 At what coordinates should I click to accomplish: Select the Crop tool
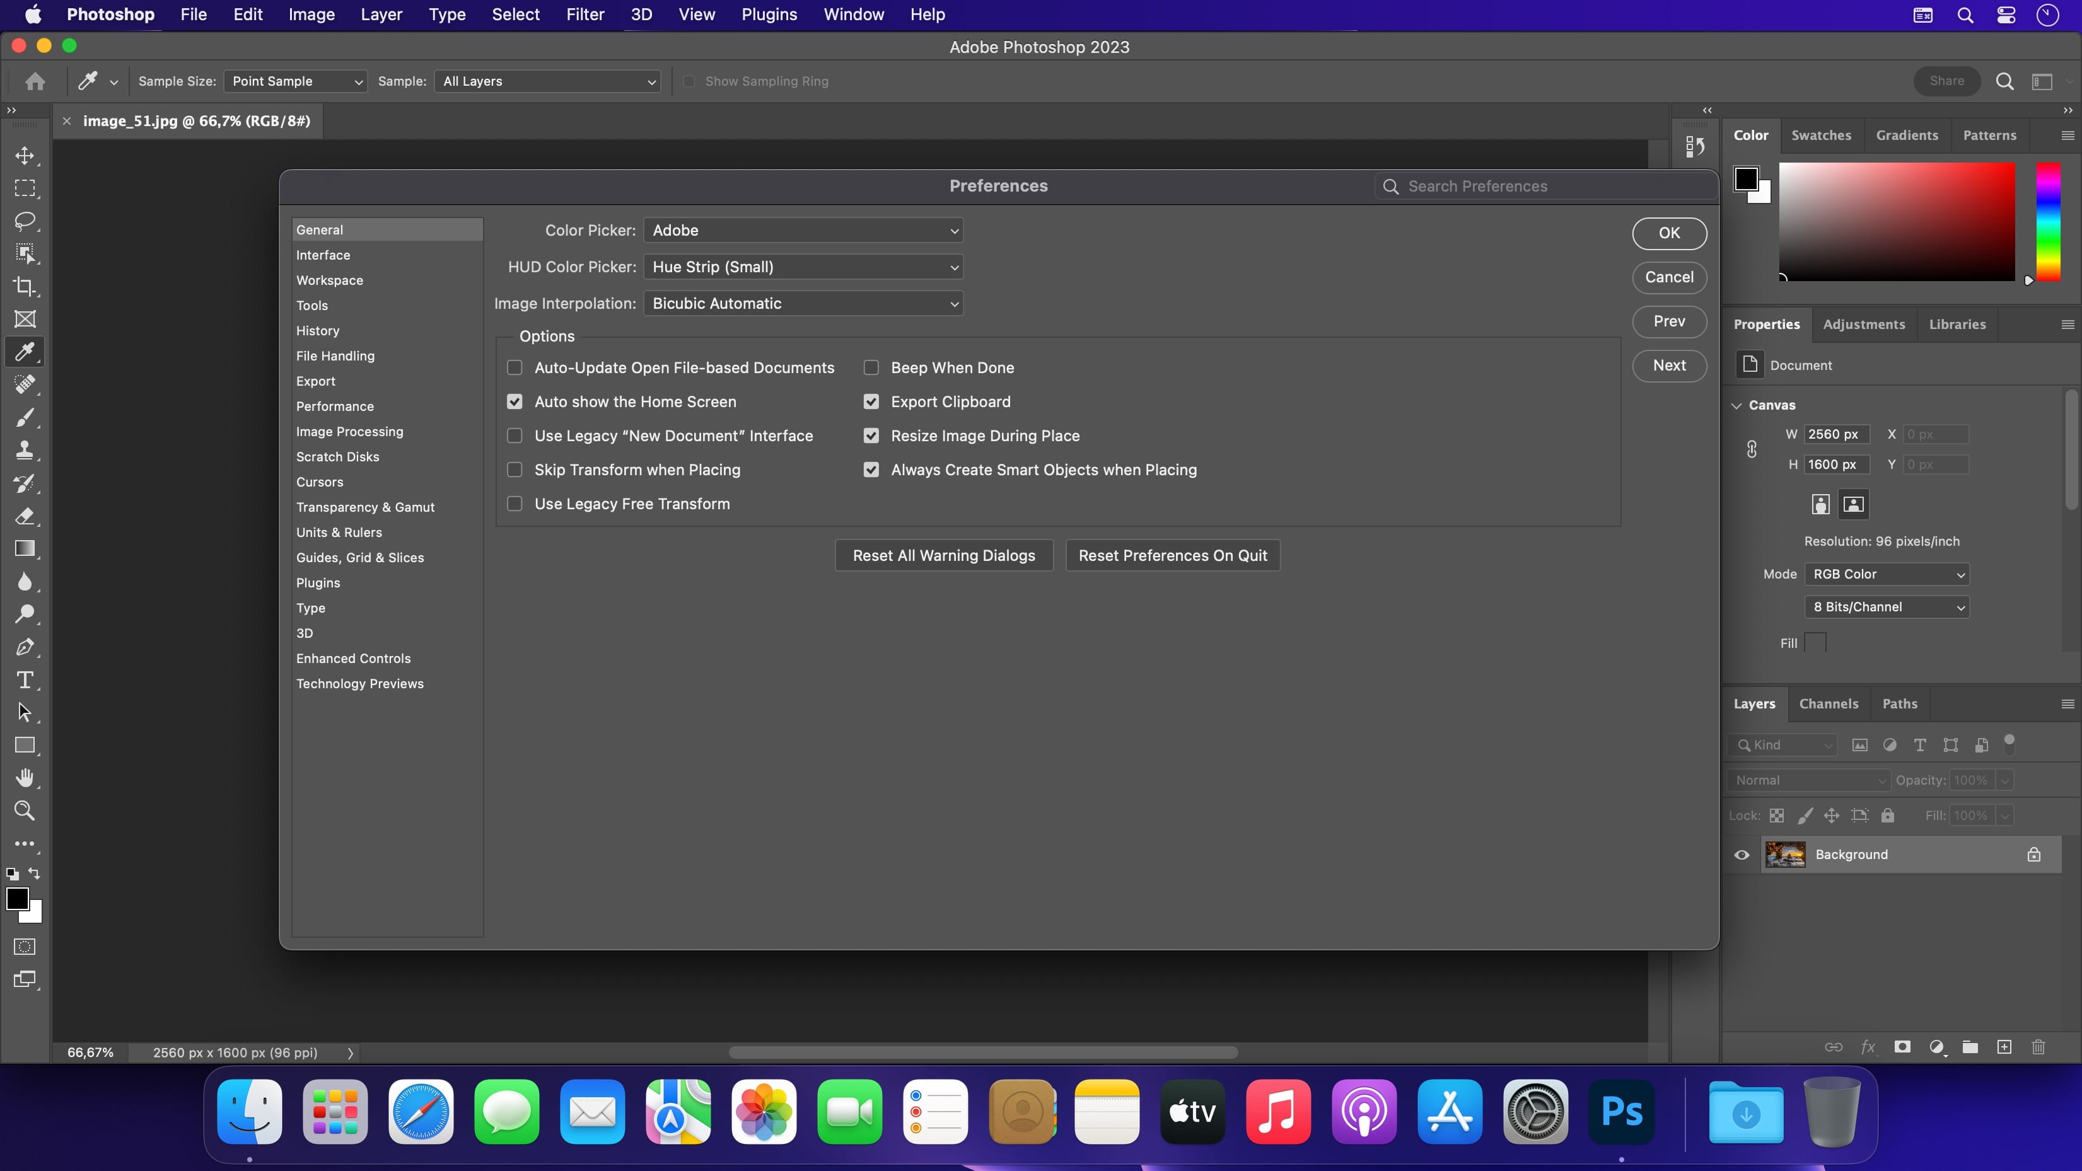pyautogui.click(x=26, y=286)
